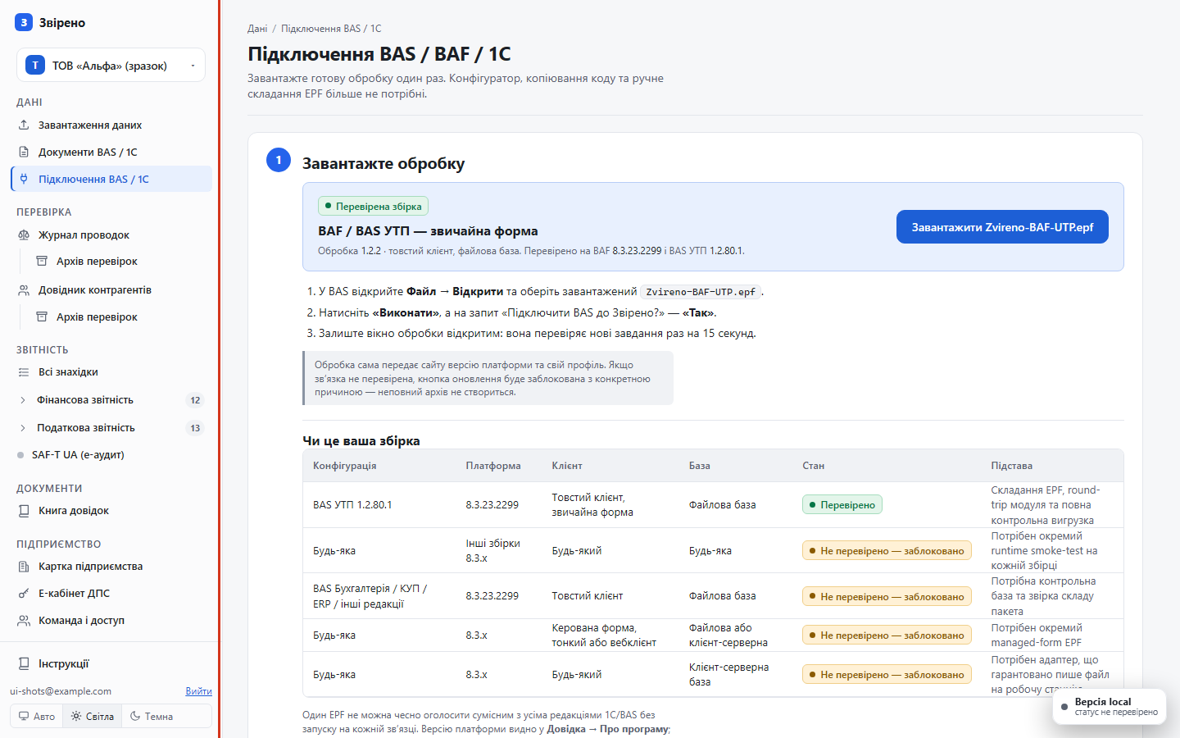Click the team icon beside Команда і доступ
The image size is (1180, 738).
point(25,621)
